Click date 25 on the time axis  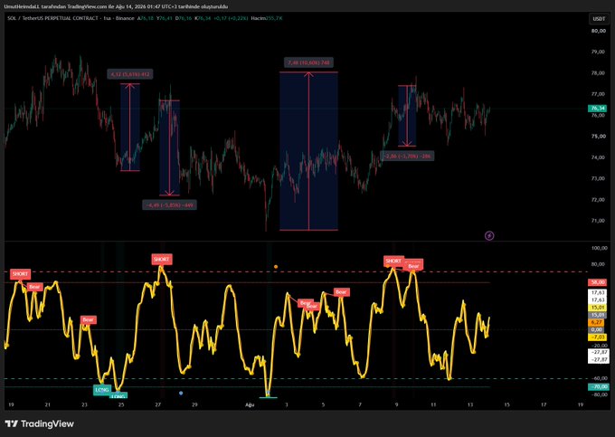121,404
